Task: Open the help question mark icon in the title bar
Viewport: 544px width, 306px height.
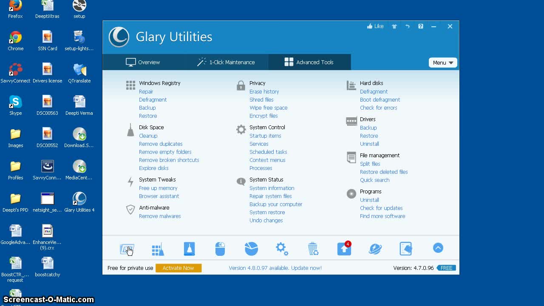Action: point(421,26)
